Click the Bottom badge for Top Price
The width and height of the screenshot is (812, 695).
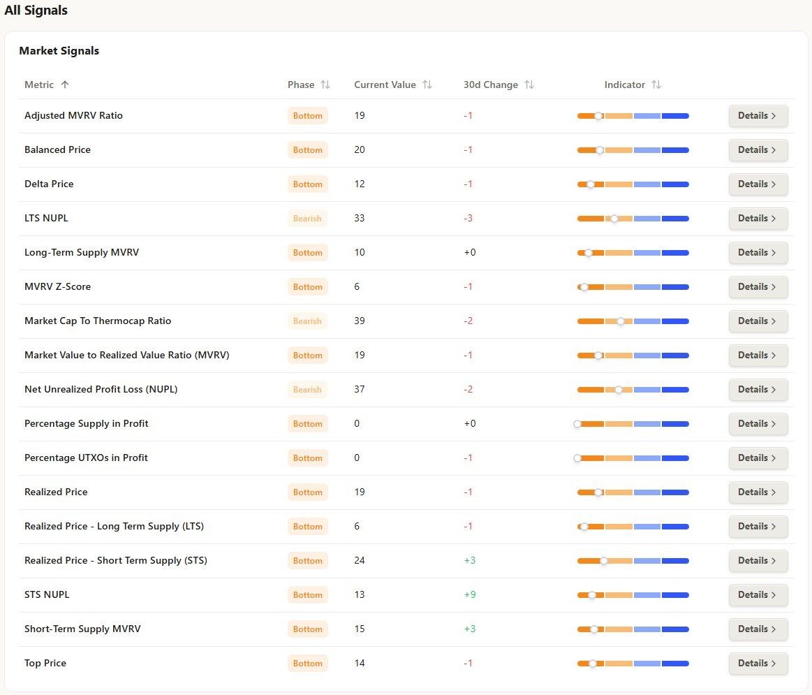pos(308,663)
